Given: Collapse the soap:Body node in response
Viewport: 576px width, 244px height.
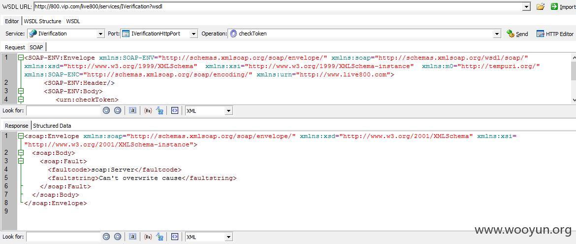Looking at the screenshot, I should pyautogui.click(x=21, y=153).
